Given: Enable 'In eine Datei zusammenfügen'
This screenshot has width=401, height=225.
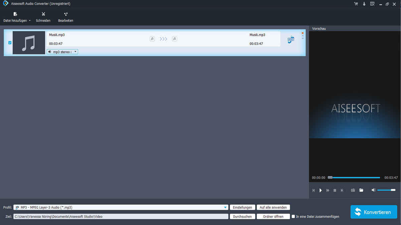Looking at the screenshot, I should pos(293,216).
